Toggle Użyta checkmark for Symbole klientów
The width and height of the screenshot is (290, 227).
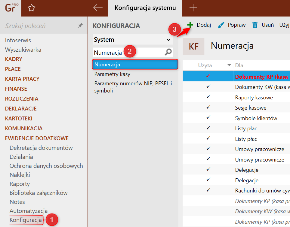[208, 118]
